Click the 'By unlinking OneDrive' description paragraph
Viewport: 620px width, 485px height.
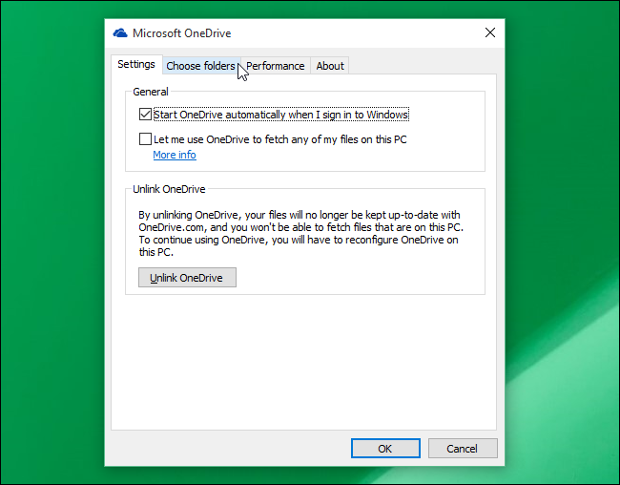click(x=300, y=233)
